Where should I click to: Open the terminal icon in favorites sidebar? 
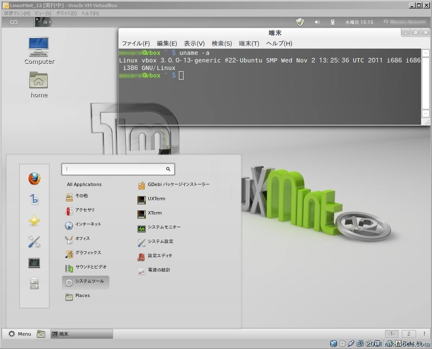pyautogui.click(x=34, y=263)
